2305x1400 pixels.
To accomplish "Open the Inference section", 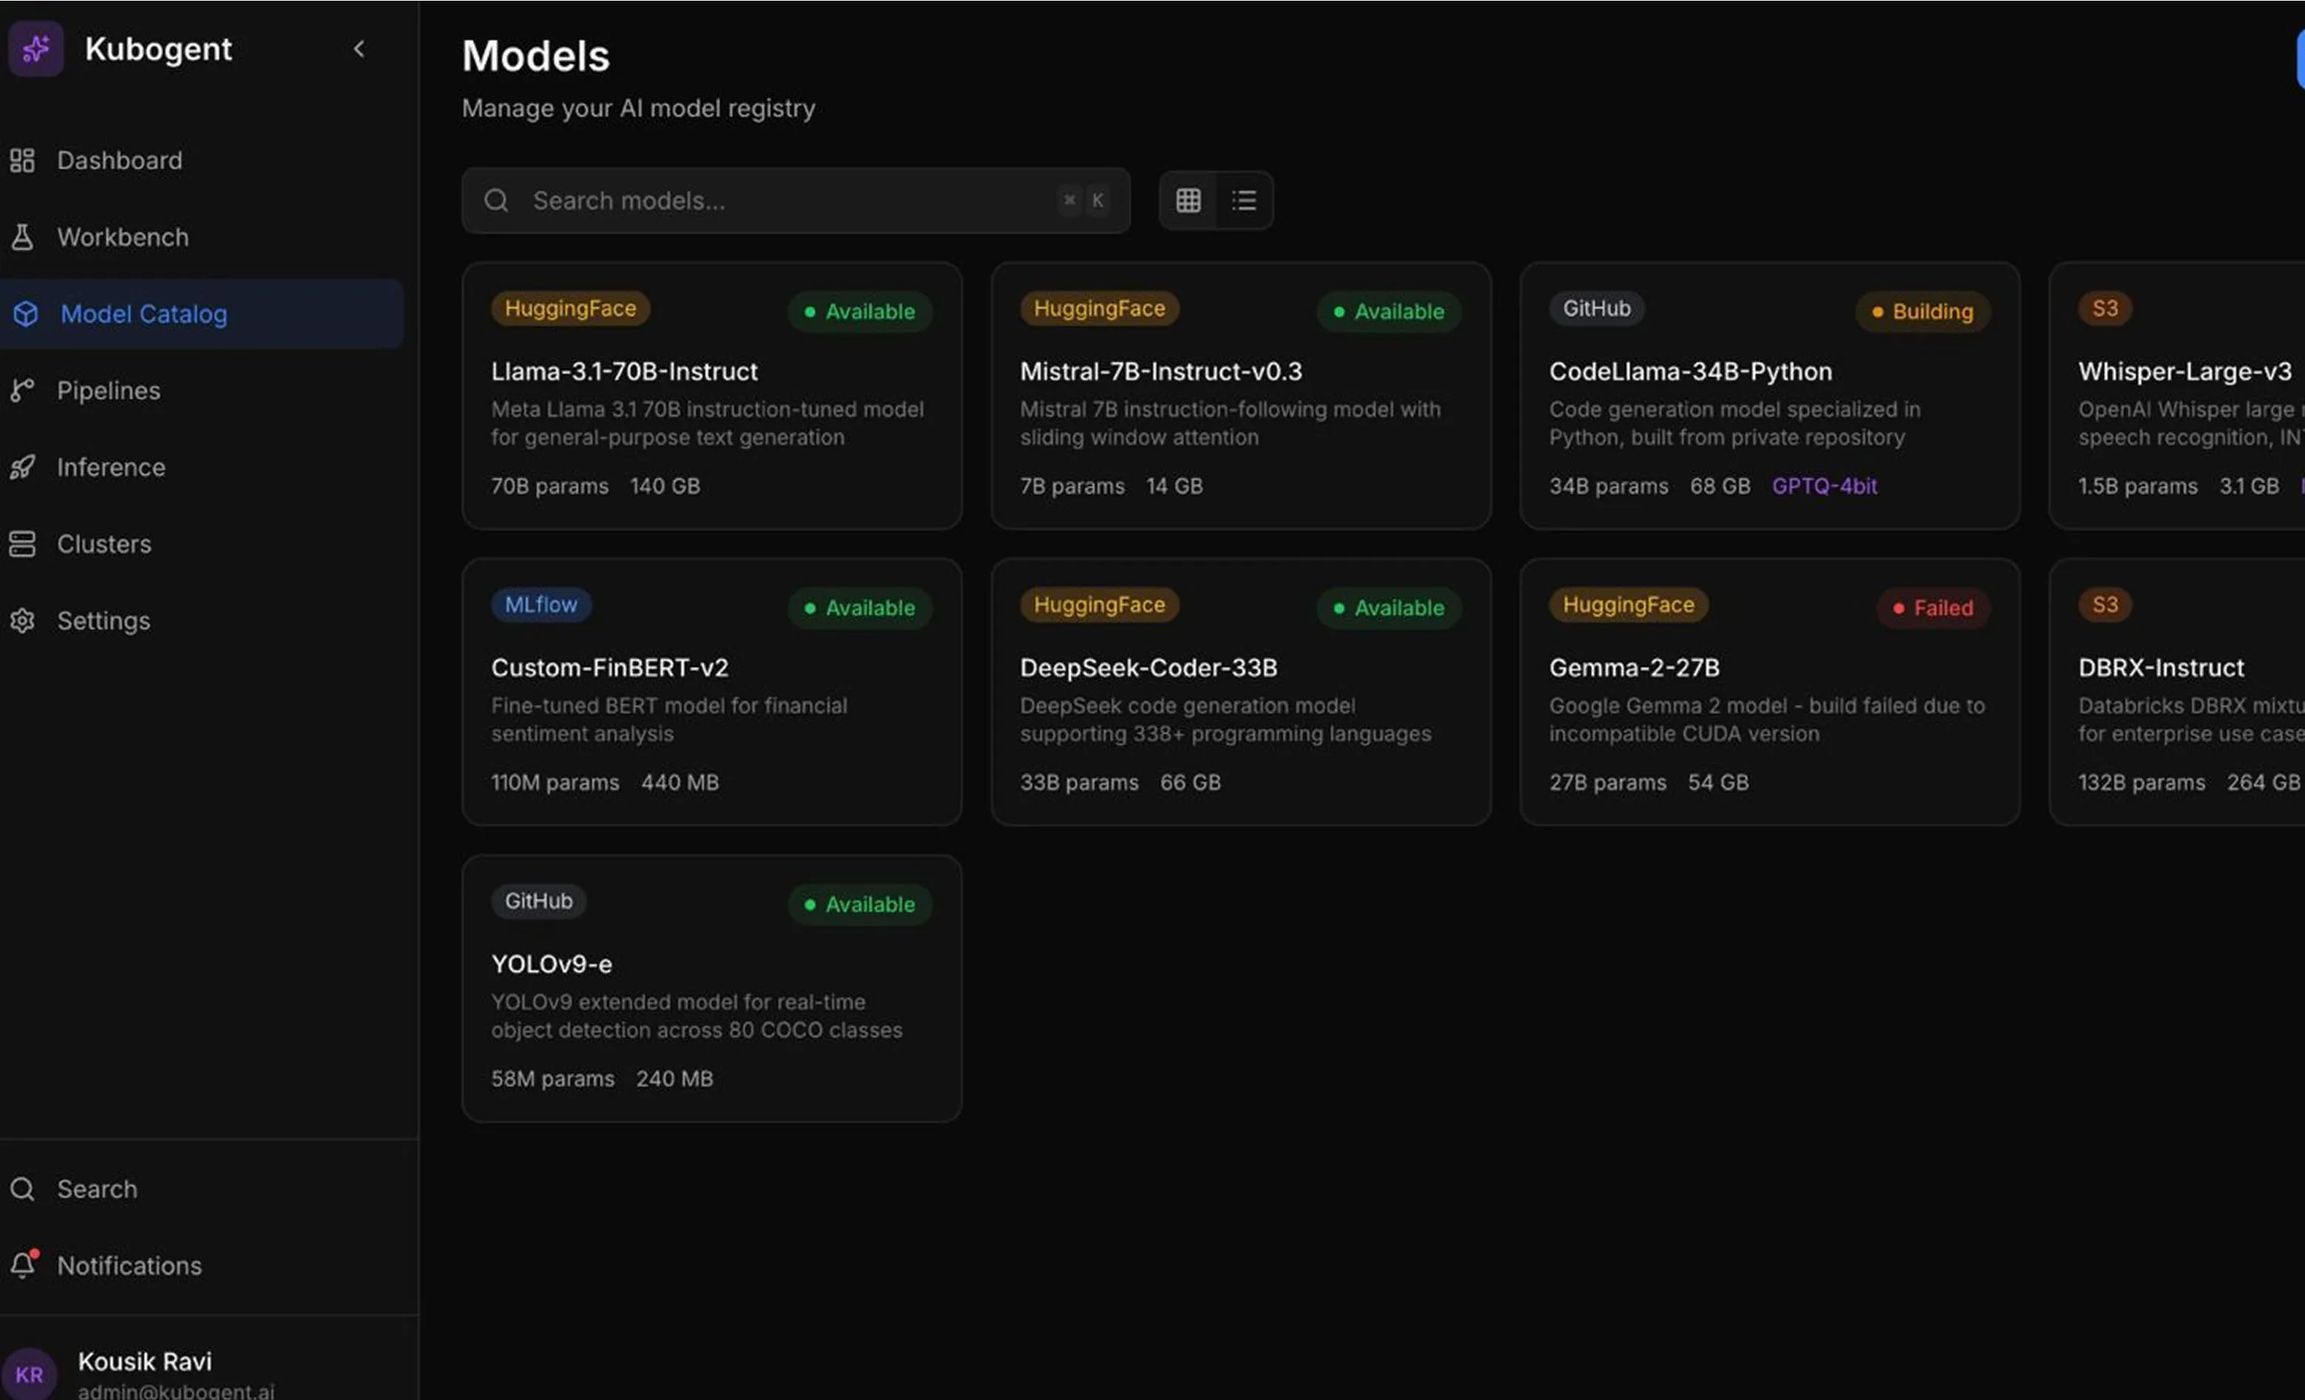I will point(202,467).
